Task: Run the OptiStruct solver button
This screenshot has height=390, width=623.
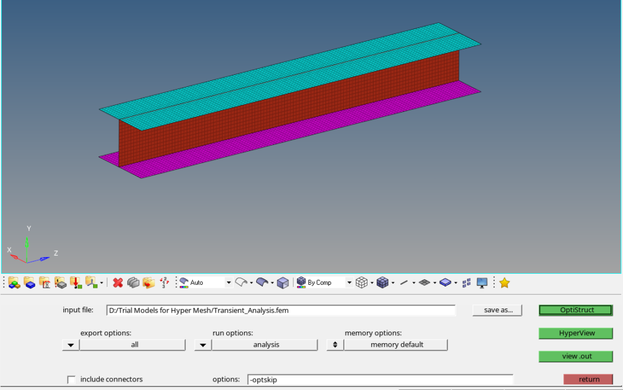Action: 576,310
